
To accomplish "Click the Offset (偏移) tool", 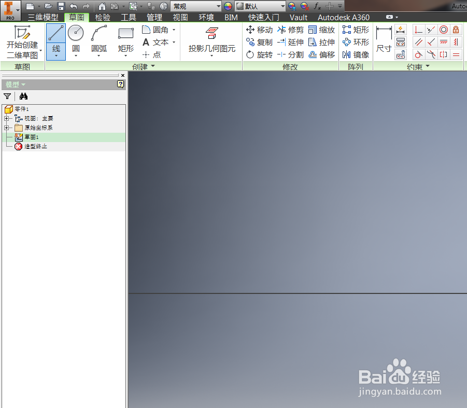I will pos(321,54).
